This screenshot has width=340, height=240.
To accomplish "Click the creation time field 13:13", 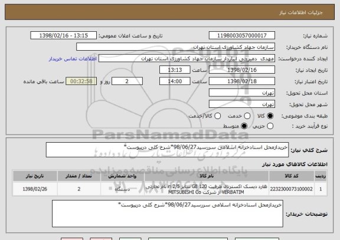I will pos(175,70).
